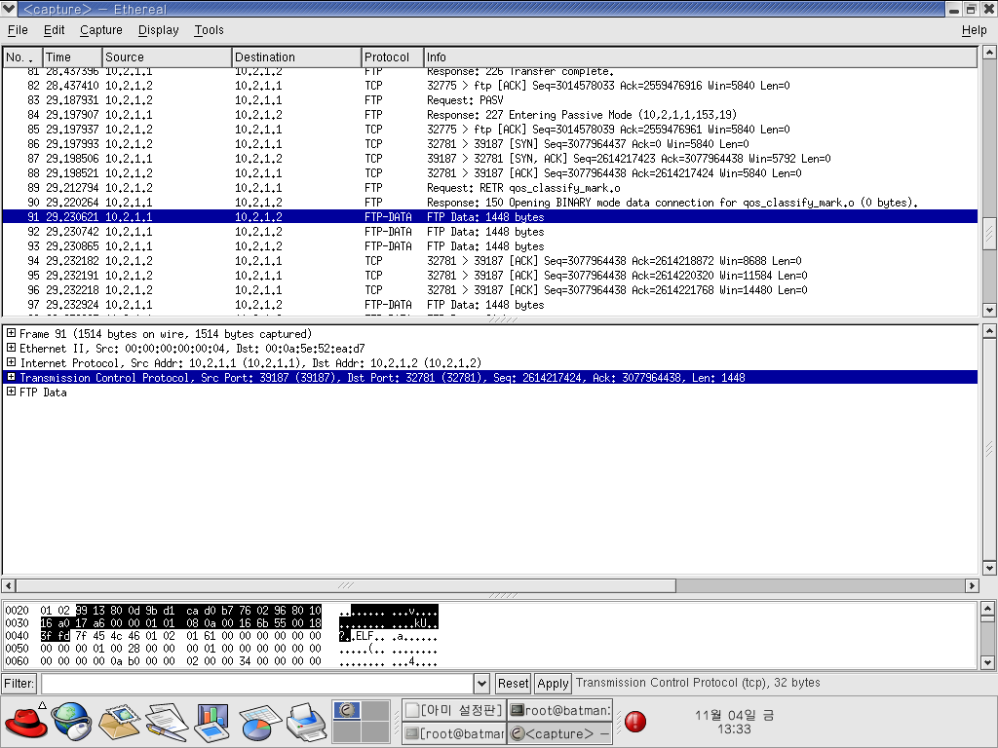Sort by Destination column header

tap(296, 56)
